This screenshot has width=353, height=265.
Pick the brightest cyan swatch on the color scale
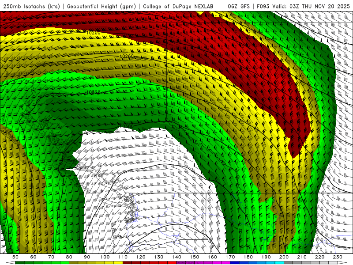[279, 262]
